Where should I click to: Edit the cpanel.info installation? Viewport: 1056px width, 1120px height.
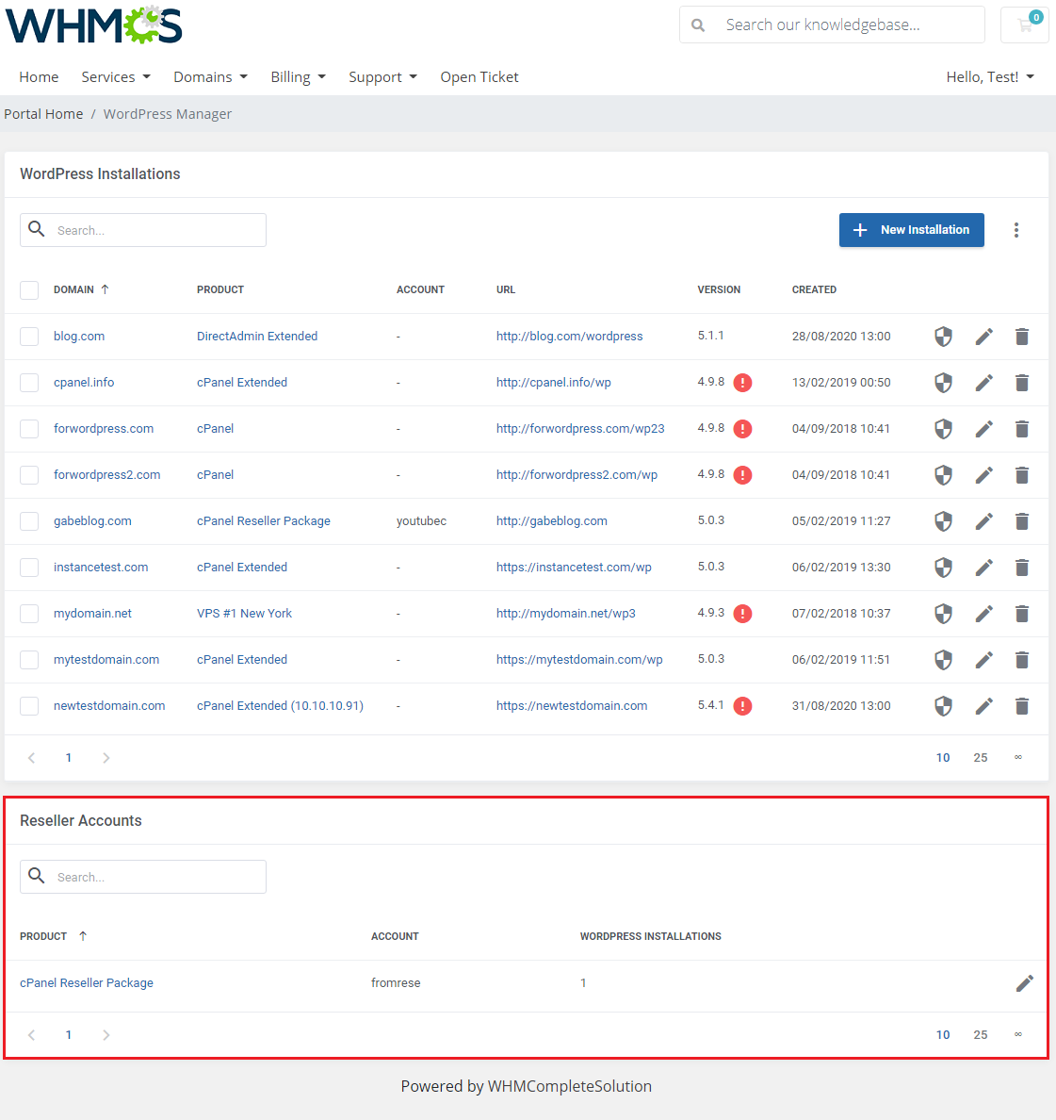983,383
